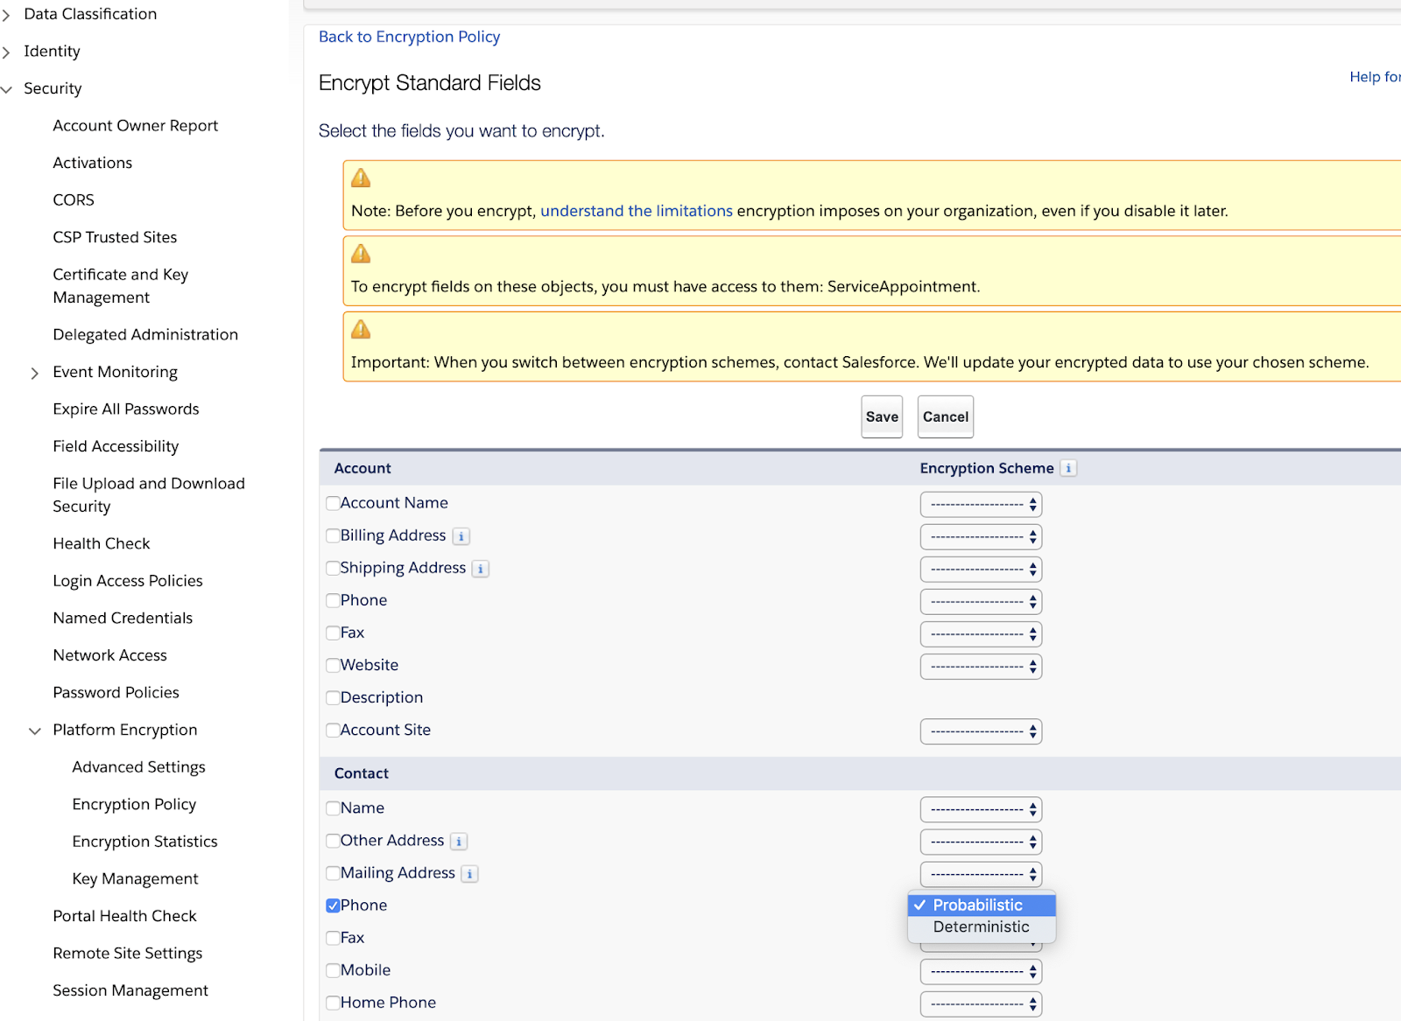Screen dimensions: 1401x1021
Task: Open the encryption scheme dropdown for Website
Action: coord(980,666)
